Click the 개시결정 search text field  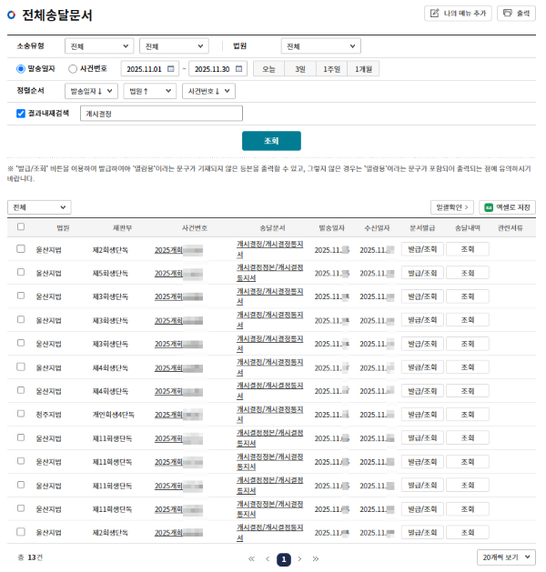coord(160,114)
